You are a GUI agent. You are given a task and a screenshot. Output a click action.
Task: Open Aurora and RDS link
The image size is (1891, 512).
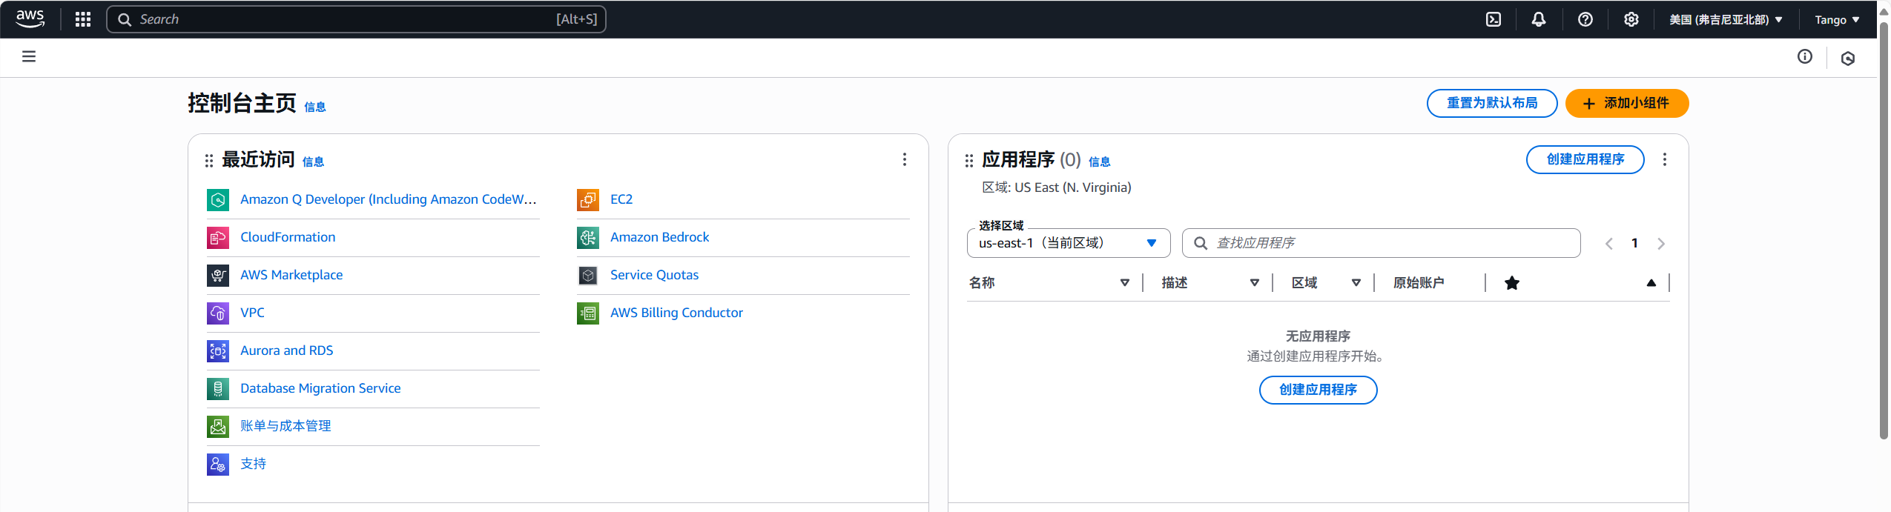pyautogui.click(x=286, y=350)
